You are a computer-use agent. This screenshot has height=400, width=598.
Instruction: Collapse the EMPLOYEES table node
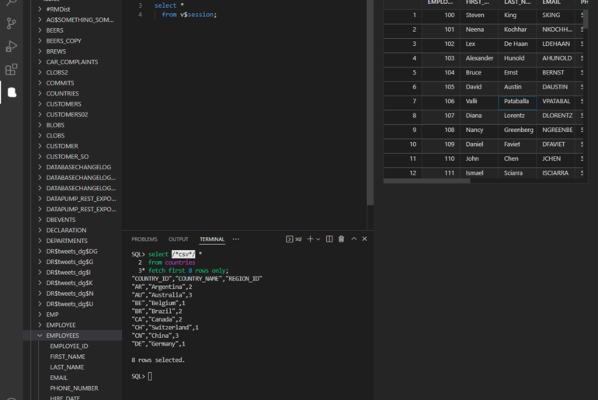40,336
